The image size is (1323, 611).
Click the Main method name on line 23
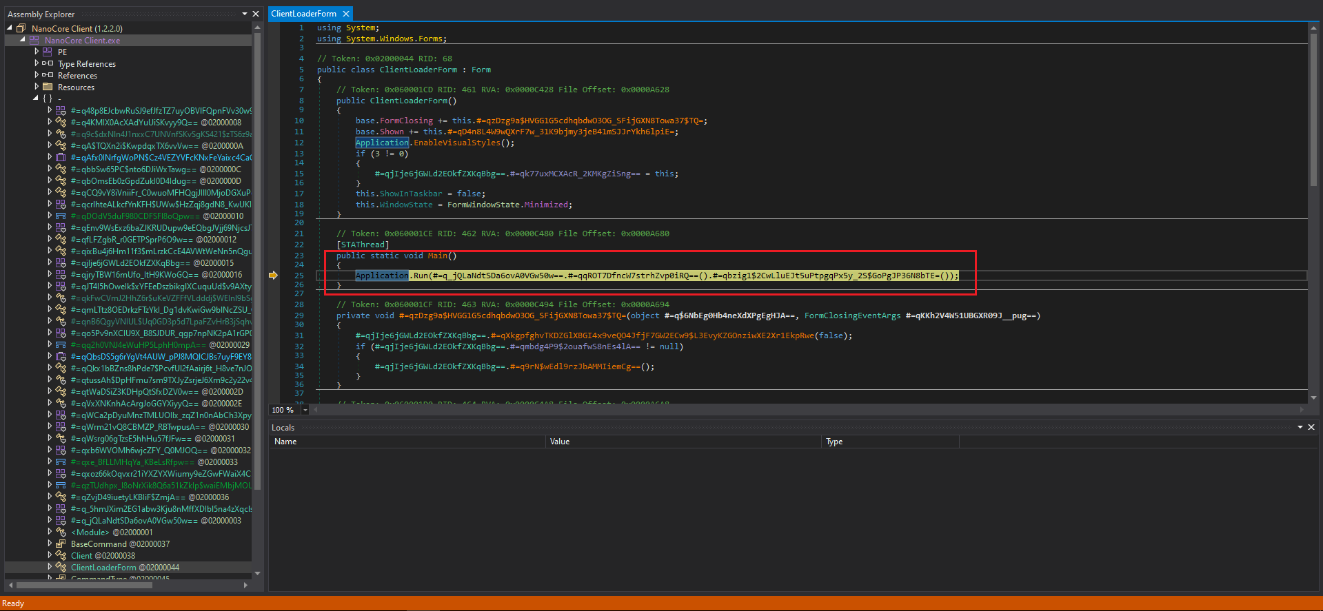pos(437,256)
